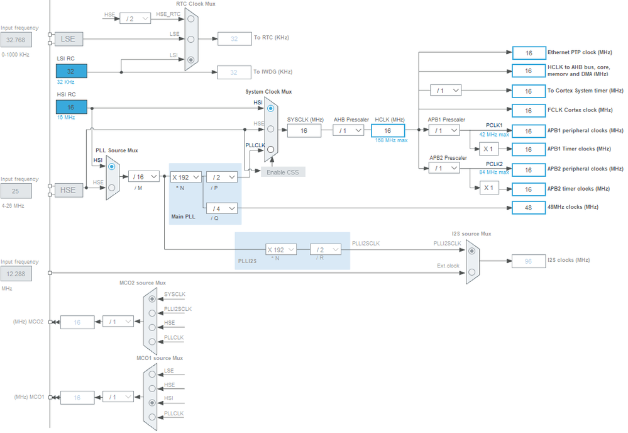Image resolution: width=628 pixels, height=433 pixels.
Task: Open AHB Prescaler dropdown
Action: click(x=348, y=130)
